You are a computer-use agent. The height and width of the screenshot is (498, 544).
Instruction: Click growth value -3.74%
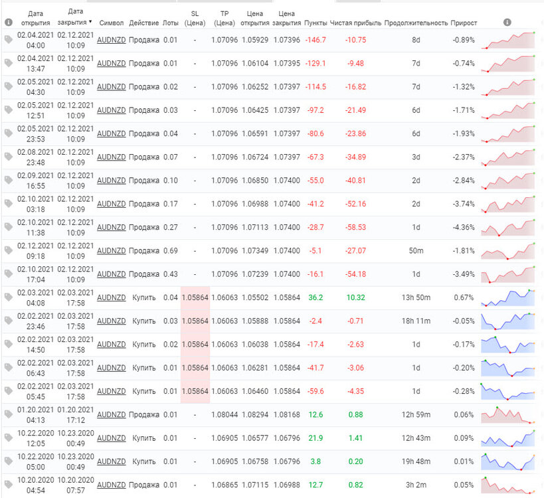(464, 204)
